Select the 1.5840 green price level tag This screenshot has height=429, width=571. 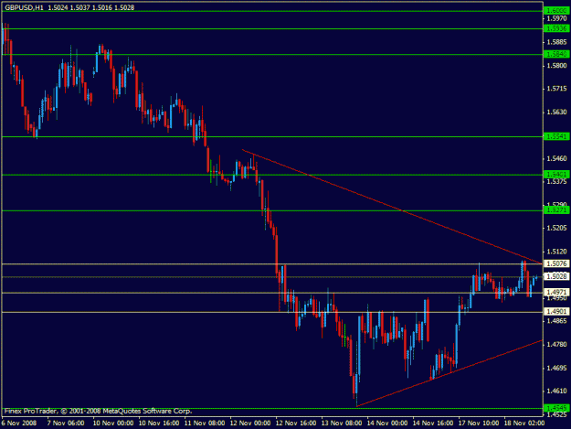(x=556, y=54)
